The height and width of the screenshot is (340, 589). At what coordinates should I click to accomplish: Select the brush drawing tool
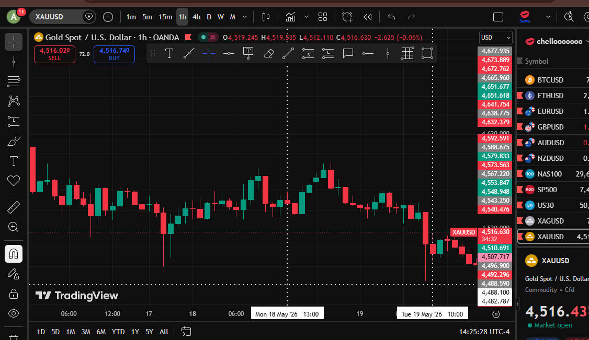tap(14, 142)
